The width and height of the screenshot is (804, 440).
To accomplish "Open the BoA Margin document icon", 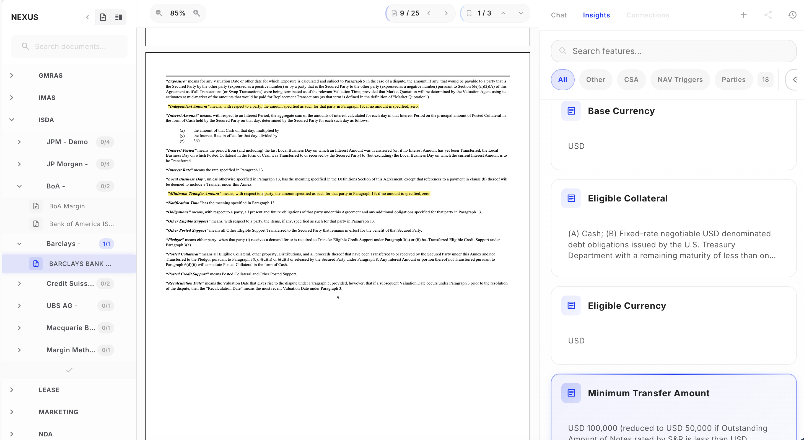I will 36,206.
